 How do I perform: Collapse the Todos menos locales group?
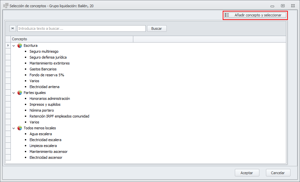[x=13, y=128]
